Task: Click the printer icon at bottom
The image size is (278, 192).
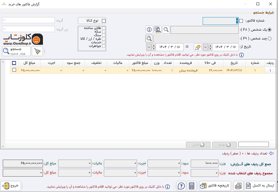Action: (x=238, y=186)
